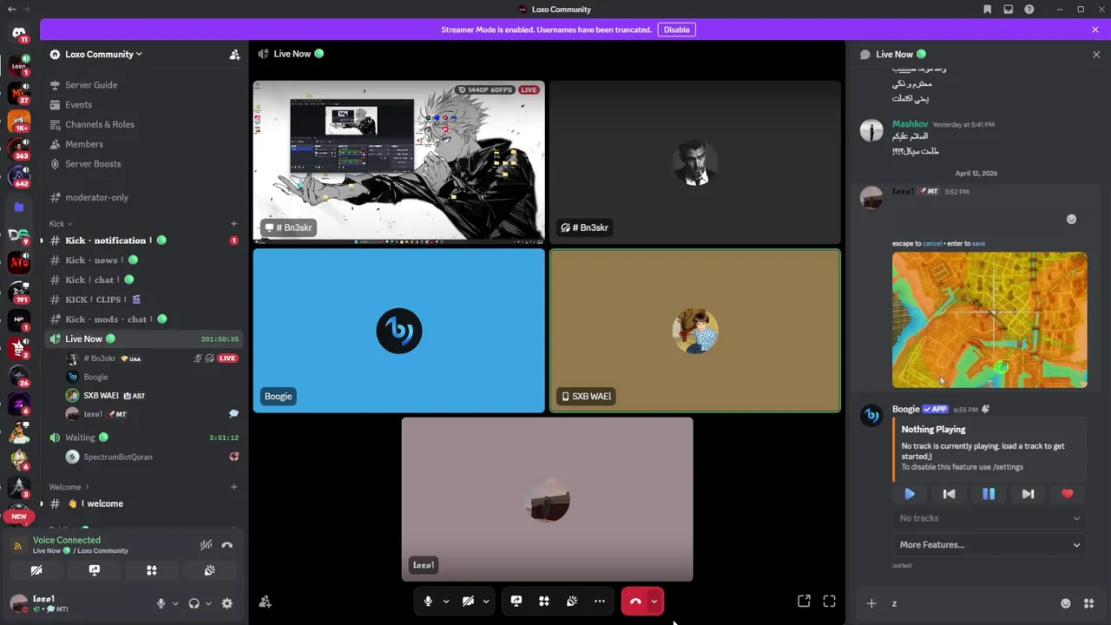Open the apps launcher icon in message box
1111x625 pixels.
1088,603
